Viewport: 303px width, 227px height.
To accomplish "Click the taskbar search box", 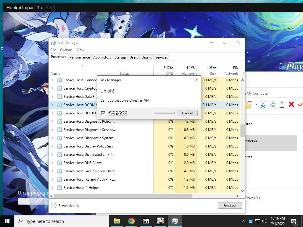I will [x=62, y=221].
